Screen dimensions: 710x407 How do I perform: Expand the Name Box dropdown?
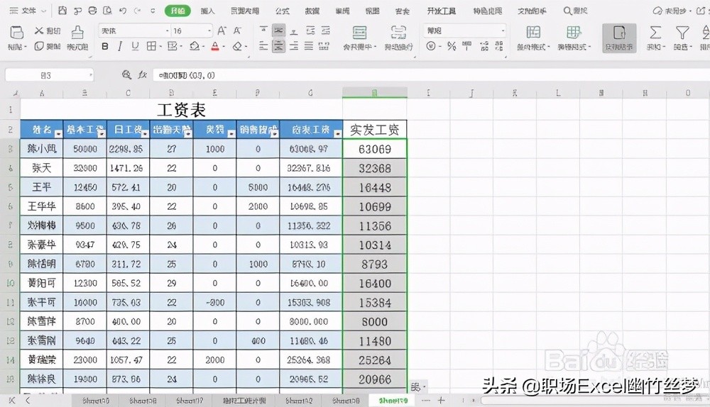coord(91,75)
